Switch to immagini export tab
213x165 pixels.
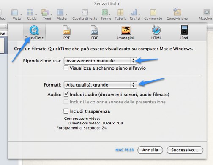tap(126, 32)
